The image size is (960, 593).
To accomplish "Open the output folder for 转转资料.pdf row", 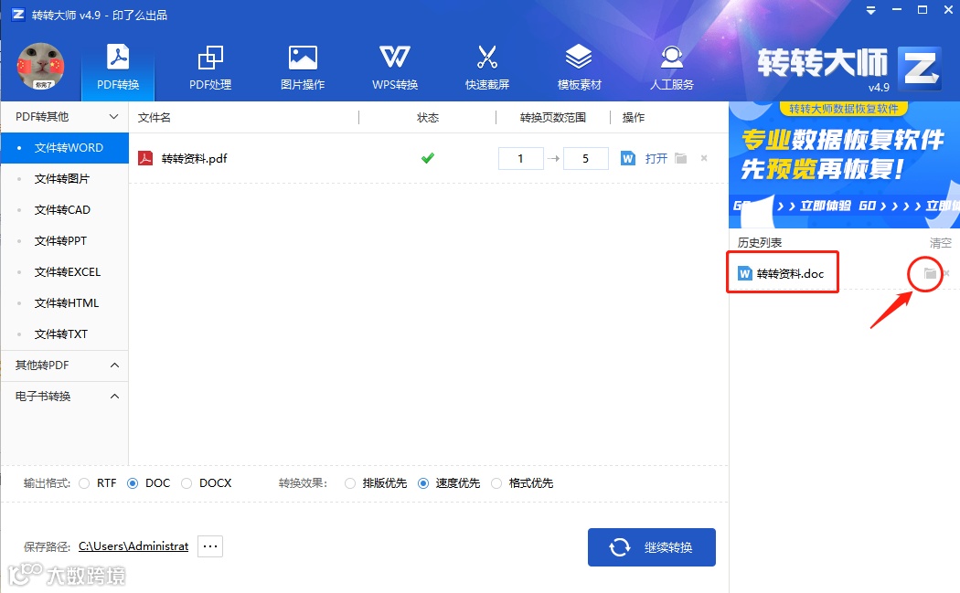I will (x=681, y=158).
